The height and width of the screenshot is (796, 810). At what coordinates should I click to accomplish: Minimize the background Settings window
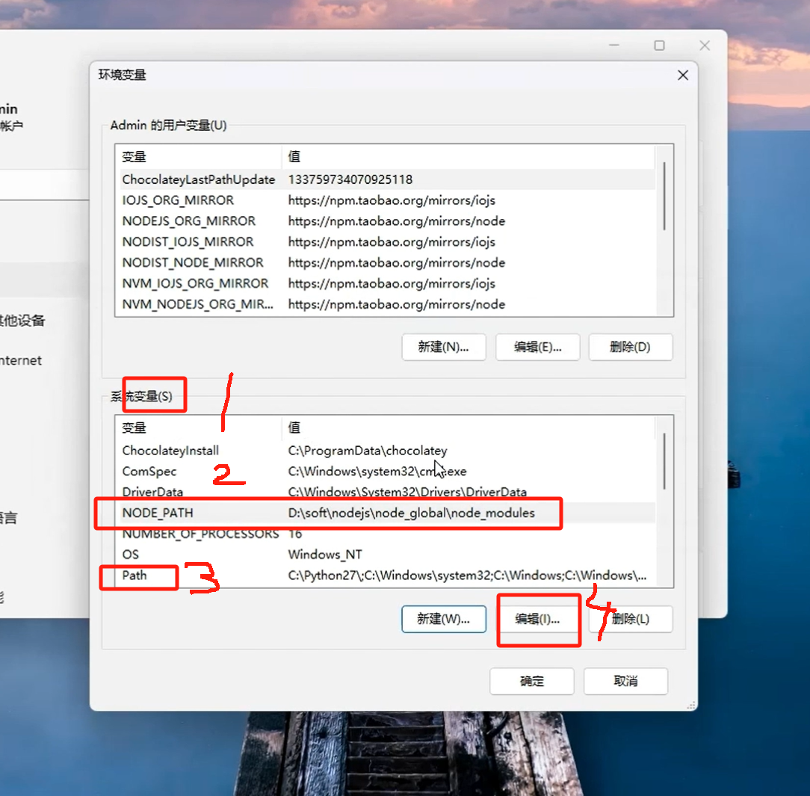[613, 46]
